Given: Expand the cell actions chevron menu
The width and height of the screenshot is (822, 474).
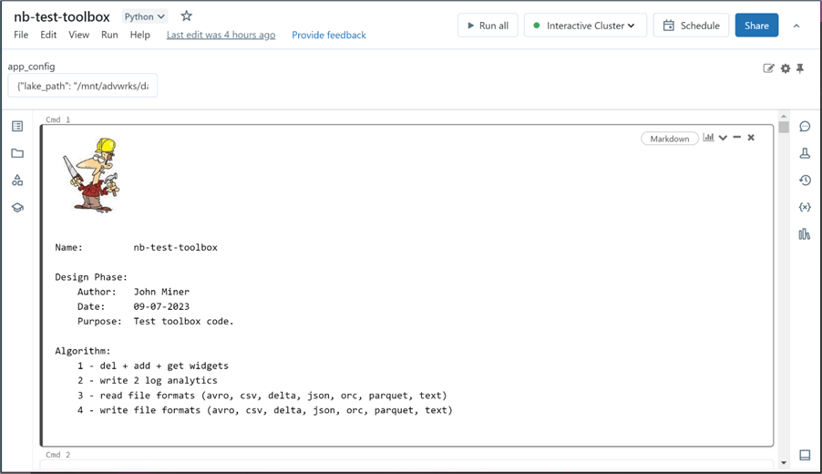Looking at the screenshot, I should click(723, 138).
